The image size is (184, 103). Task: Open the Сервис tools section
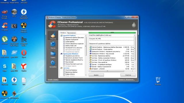pyautogui.click(x=53, y=55)
